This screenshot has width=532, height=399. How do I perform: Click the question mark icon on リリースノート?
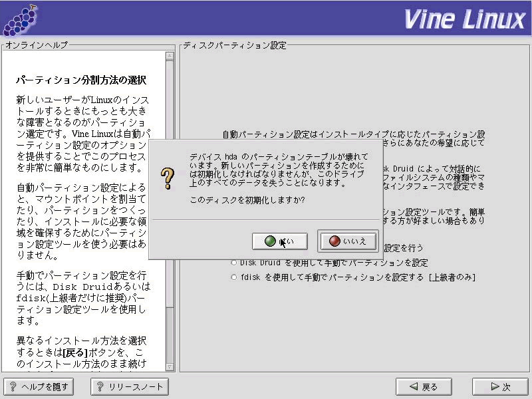click(x=100, y=386)
